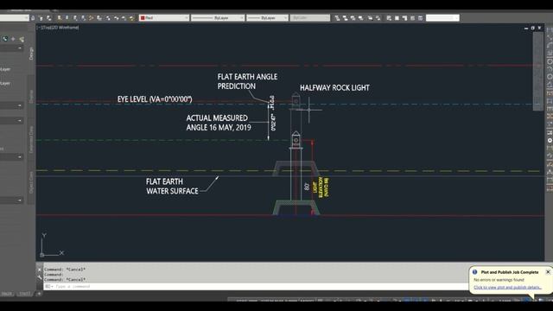Click the navigation bar at viewport's right edge
The image size is (553, 311).
tap(537, 72)
